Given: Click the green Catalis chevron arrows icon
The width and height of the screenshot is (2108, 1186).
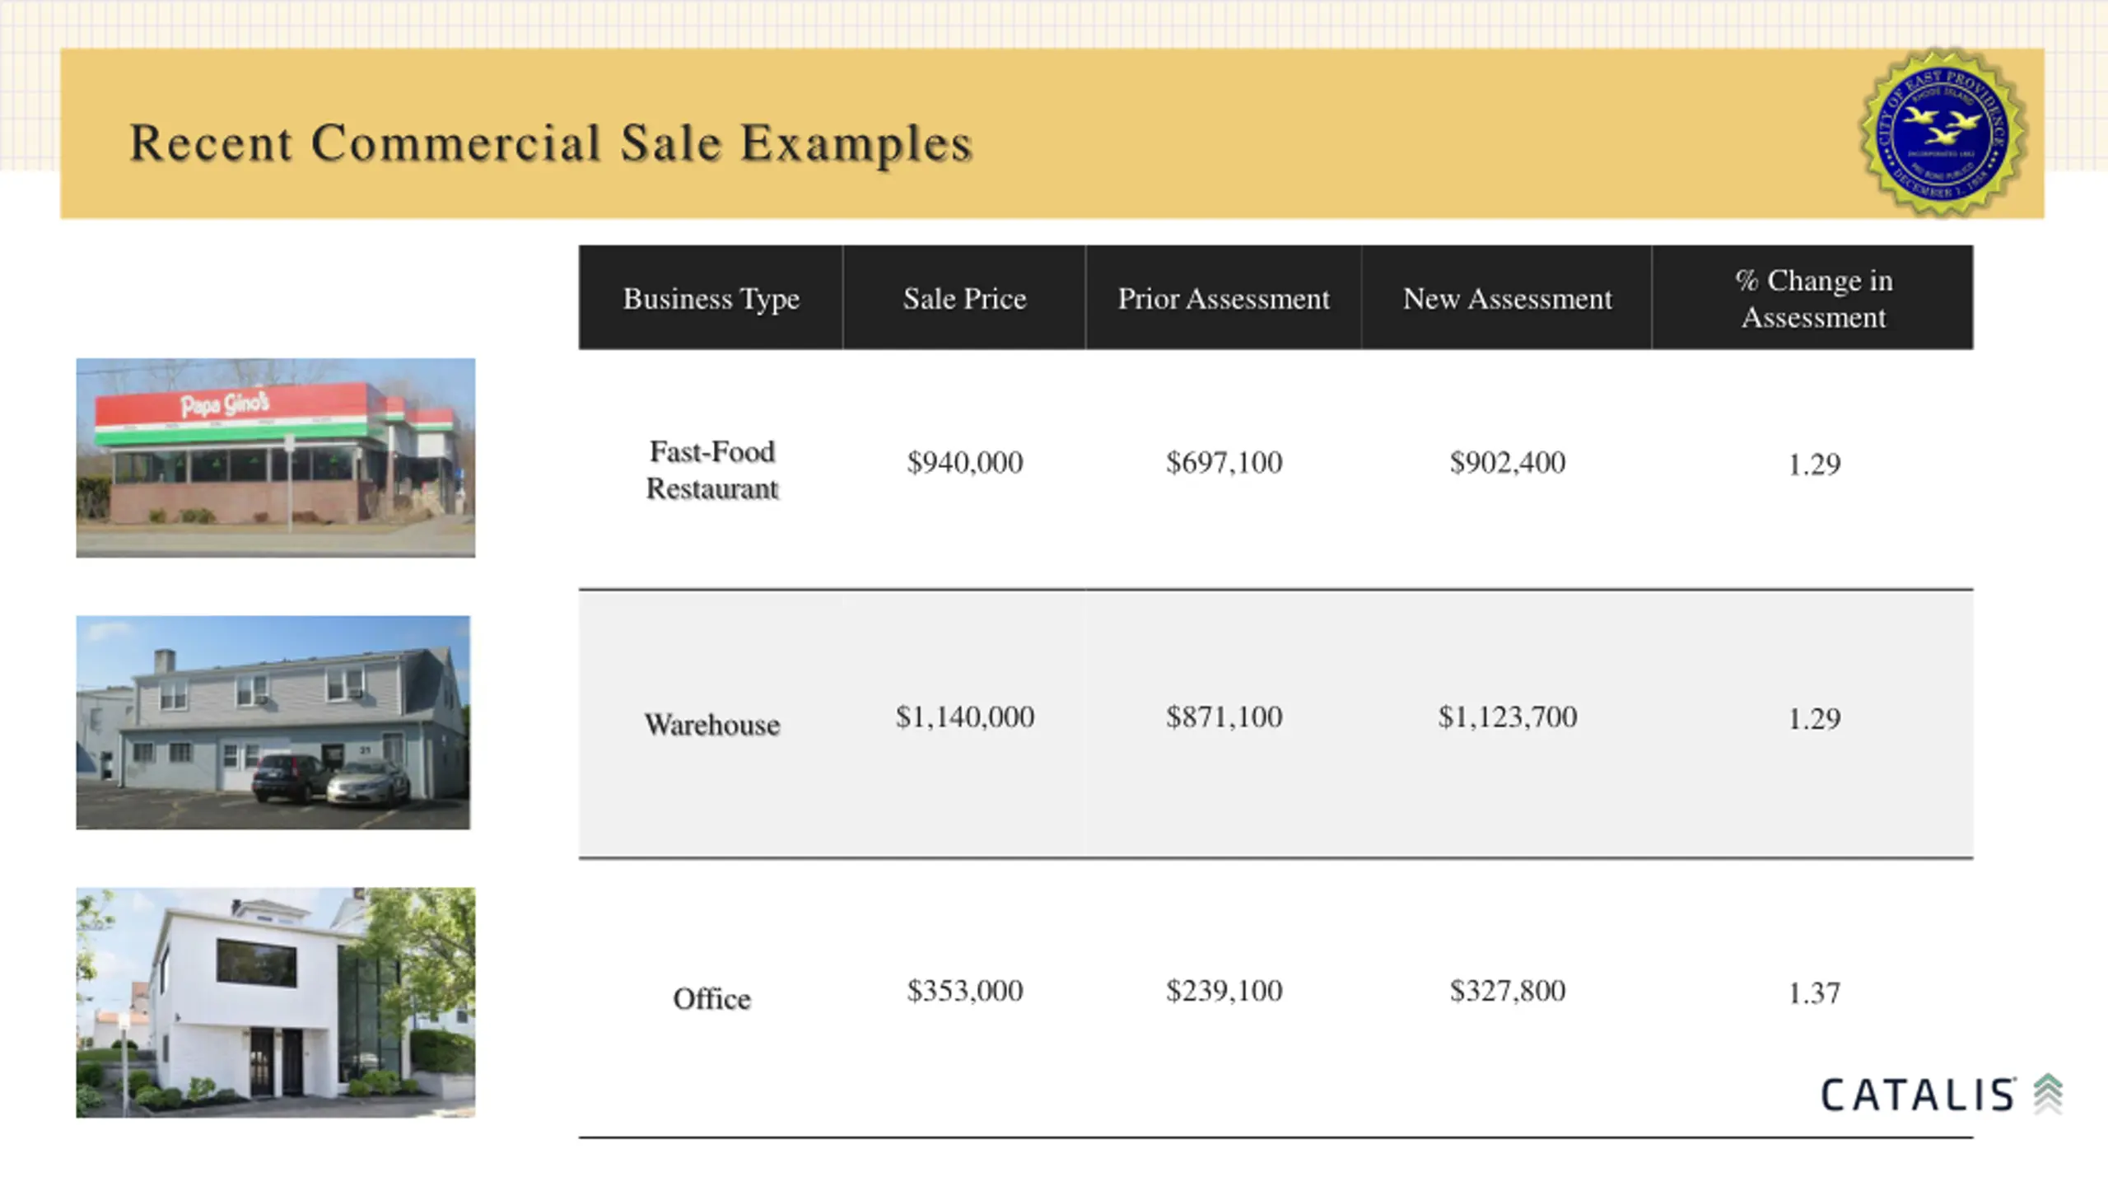Looking at the screenshot, I should [2048, 1095].
